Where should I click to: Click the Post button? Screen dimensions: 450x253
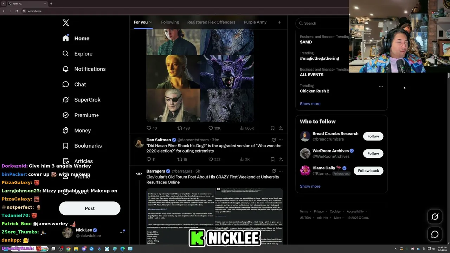[90, 208]
